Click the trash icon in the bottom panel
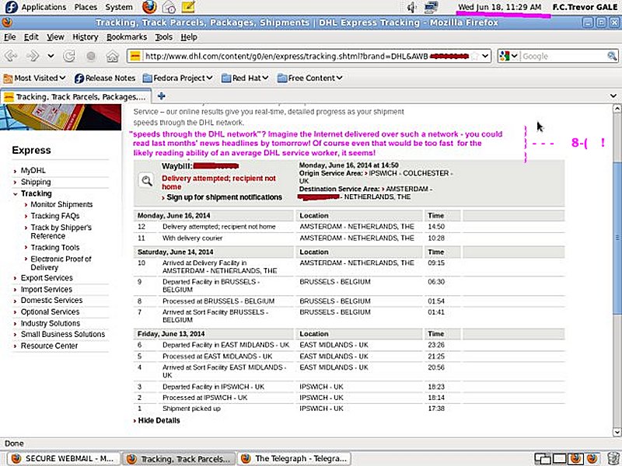 click(613, 459)
